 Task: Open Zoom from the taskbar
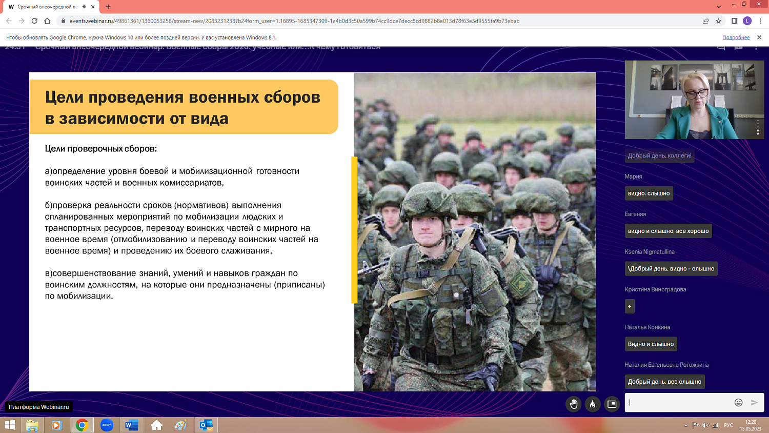click(107, 425)
